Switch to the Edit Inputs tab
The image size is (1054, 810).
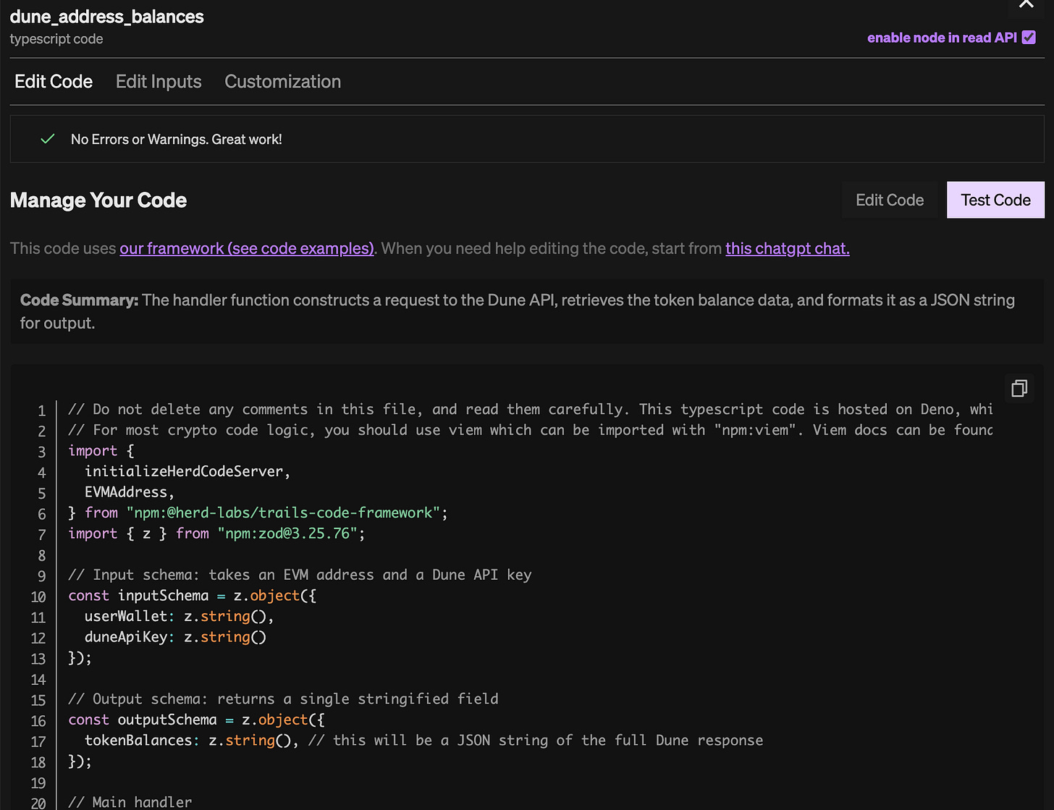pos(159,82)
